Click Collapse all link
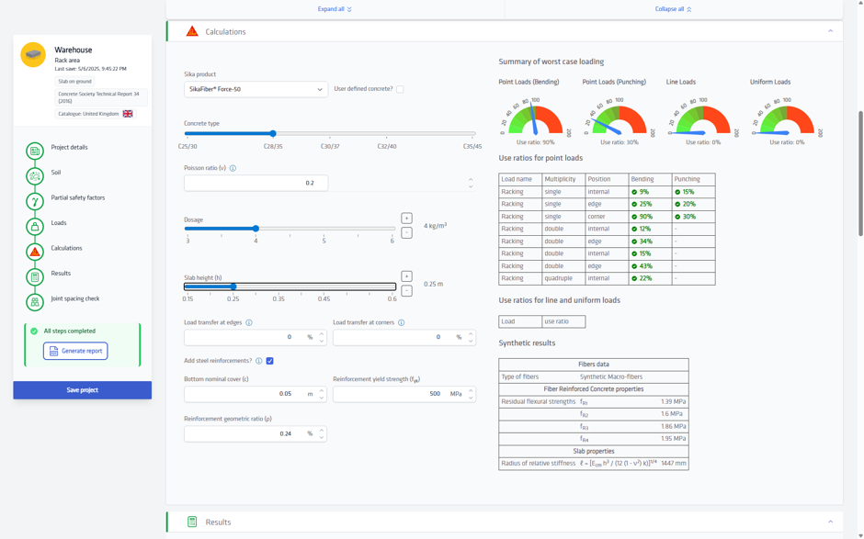The width and height of the screenshot is (864, 539). click(x=674, y=9)
